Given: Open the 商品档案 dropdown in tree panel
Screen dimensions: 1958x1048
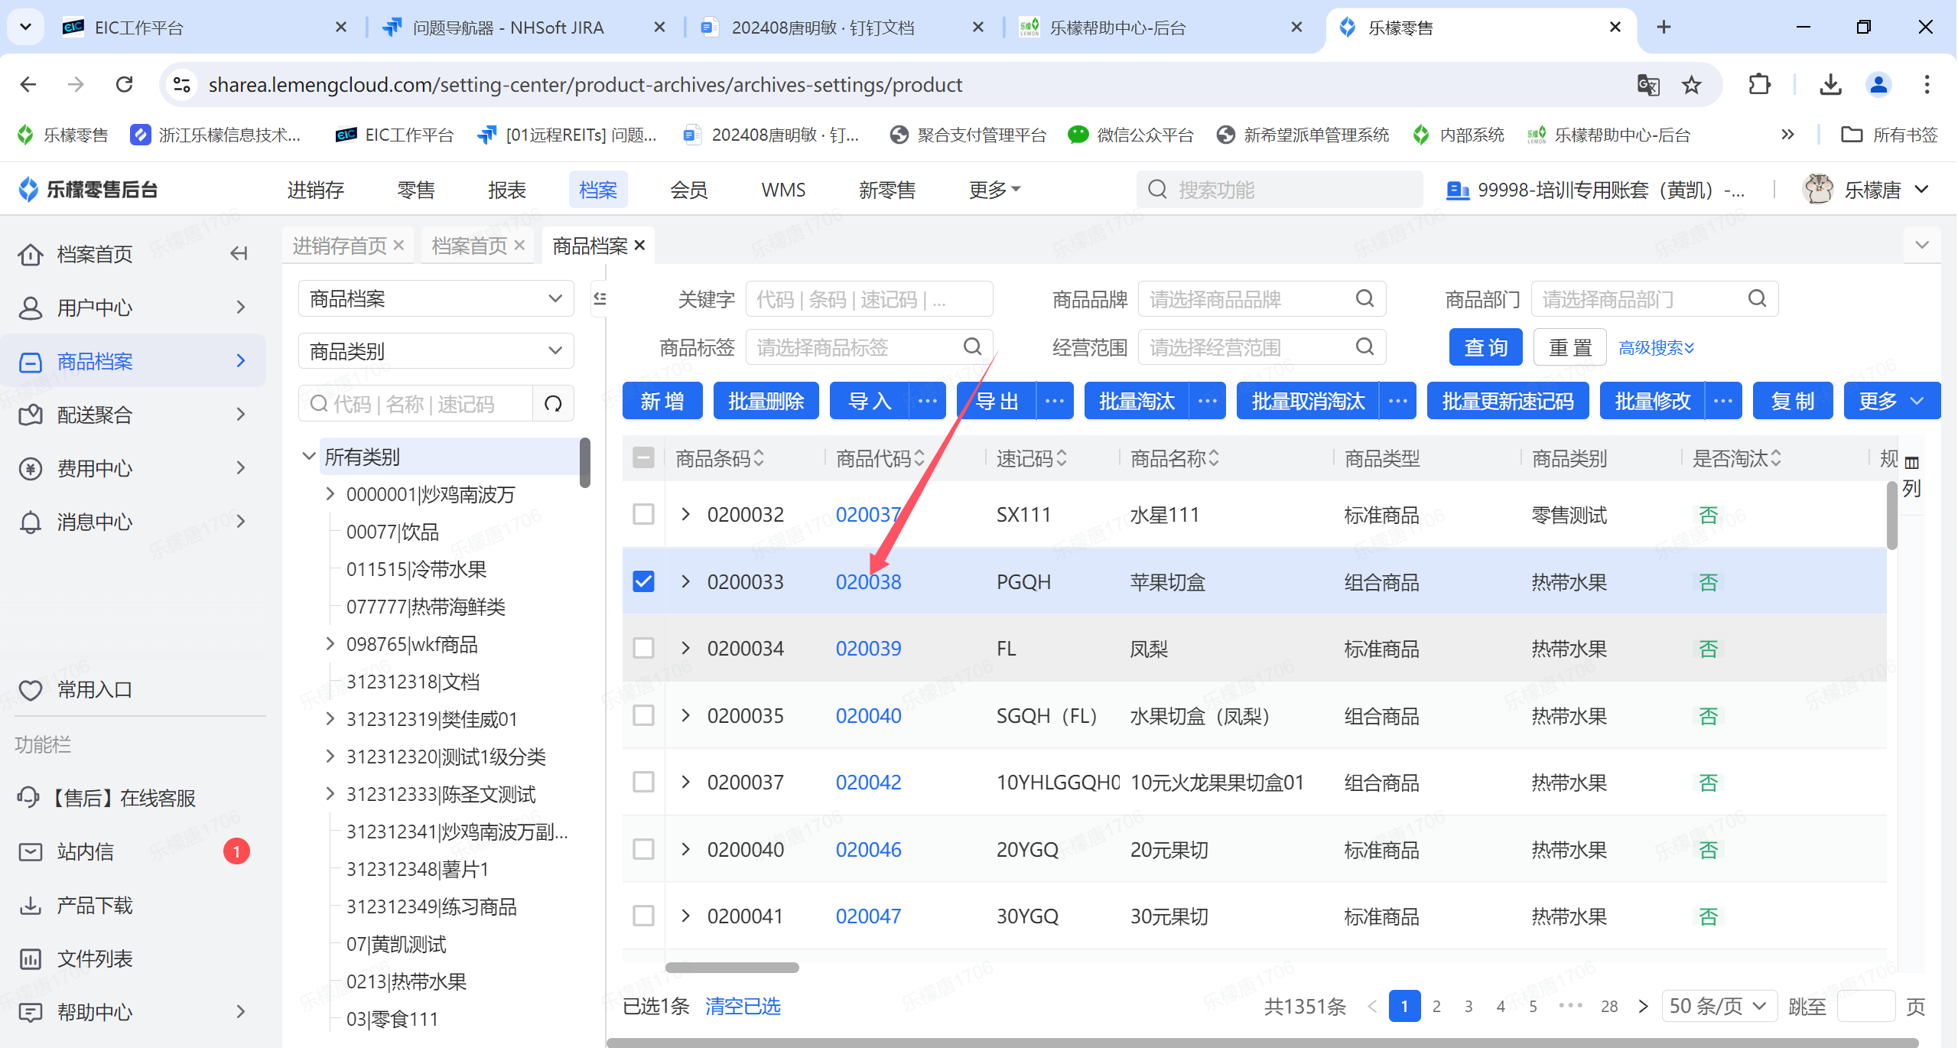Looking at the screenshot, I should 436,298.
